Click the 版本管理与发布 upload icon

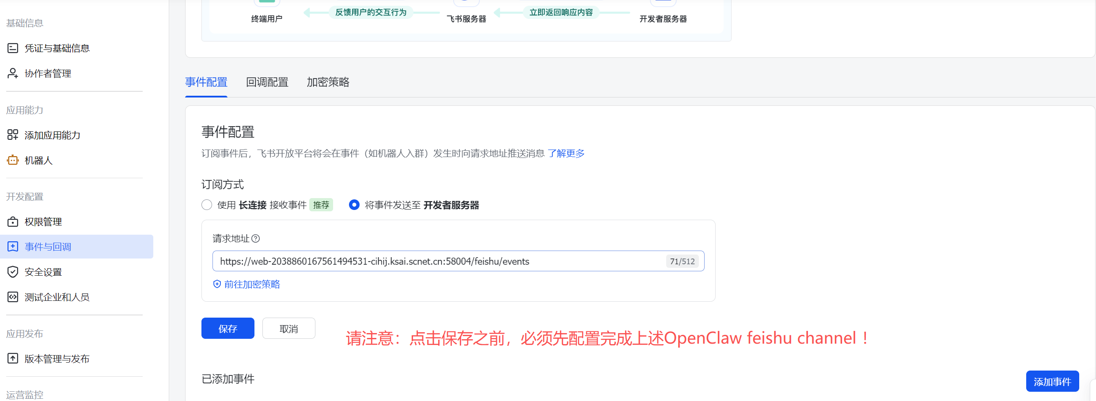pos(12,359)
